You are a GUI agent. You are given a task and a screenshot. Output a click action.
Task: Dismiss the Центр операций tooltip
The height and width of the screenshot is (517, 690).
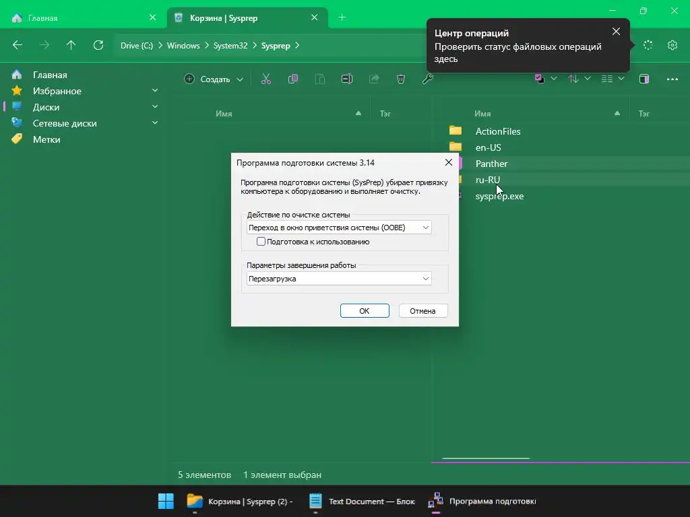point(616,31)
